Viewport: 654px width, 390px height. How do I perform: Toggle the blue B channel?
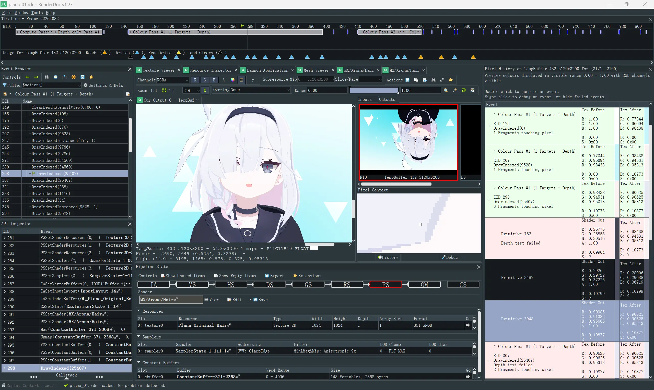[214, 80]
